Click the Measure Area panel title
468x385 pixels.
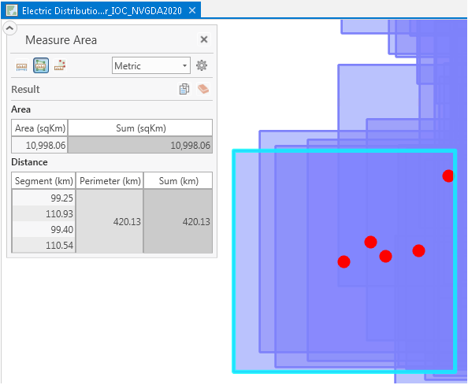tap(61, 40)
